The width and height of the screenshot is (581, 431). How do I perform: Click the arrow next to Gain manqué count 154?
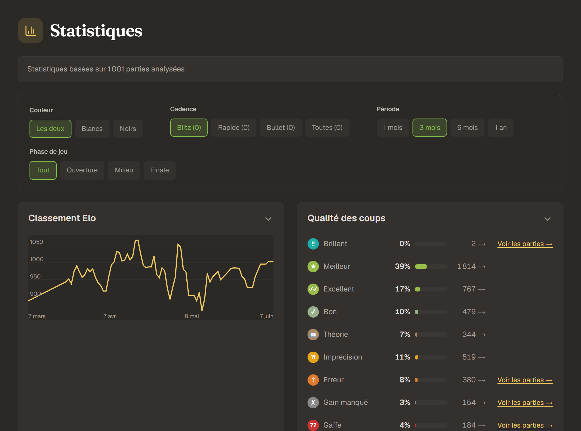[x=482, y=403]
